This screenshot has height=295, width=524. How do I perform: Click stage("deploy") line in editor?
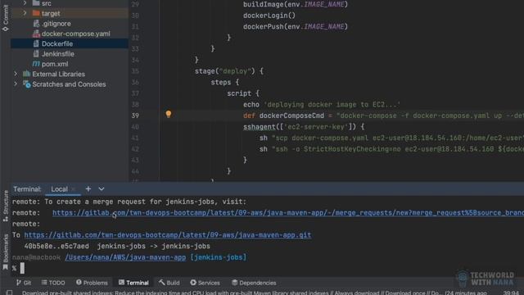229,71
